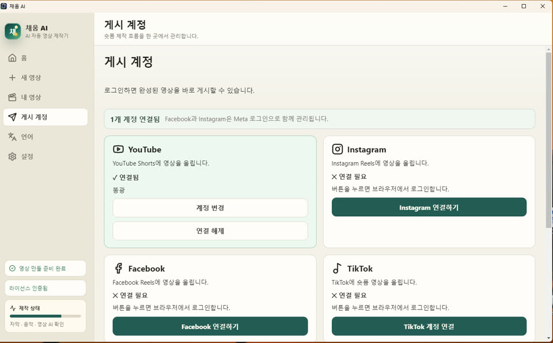This screenshot has width=553, height=343.
Task: Click the TikTok note icon on card
Action: click(337, 268)
